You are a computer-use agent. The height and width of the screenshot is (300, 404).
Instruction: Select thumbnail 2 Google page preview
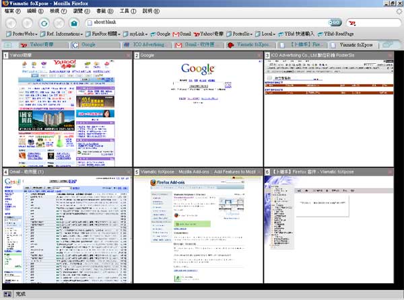pos(198,113)
